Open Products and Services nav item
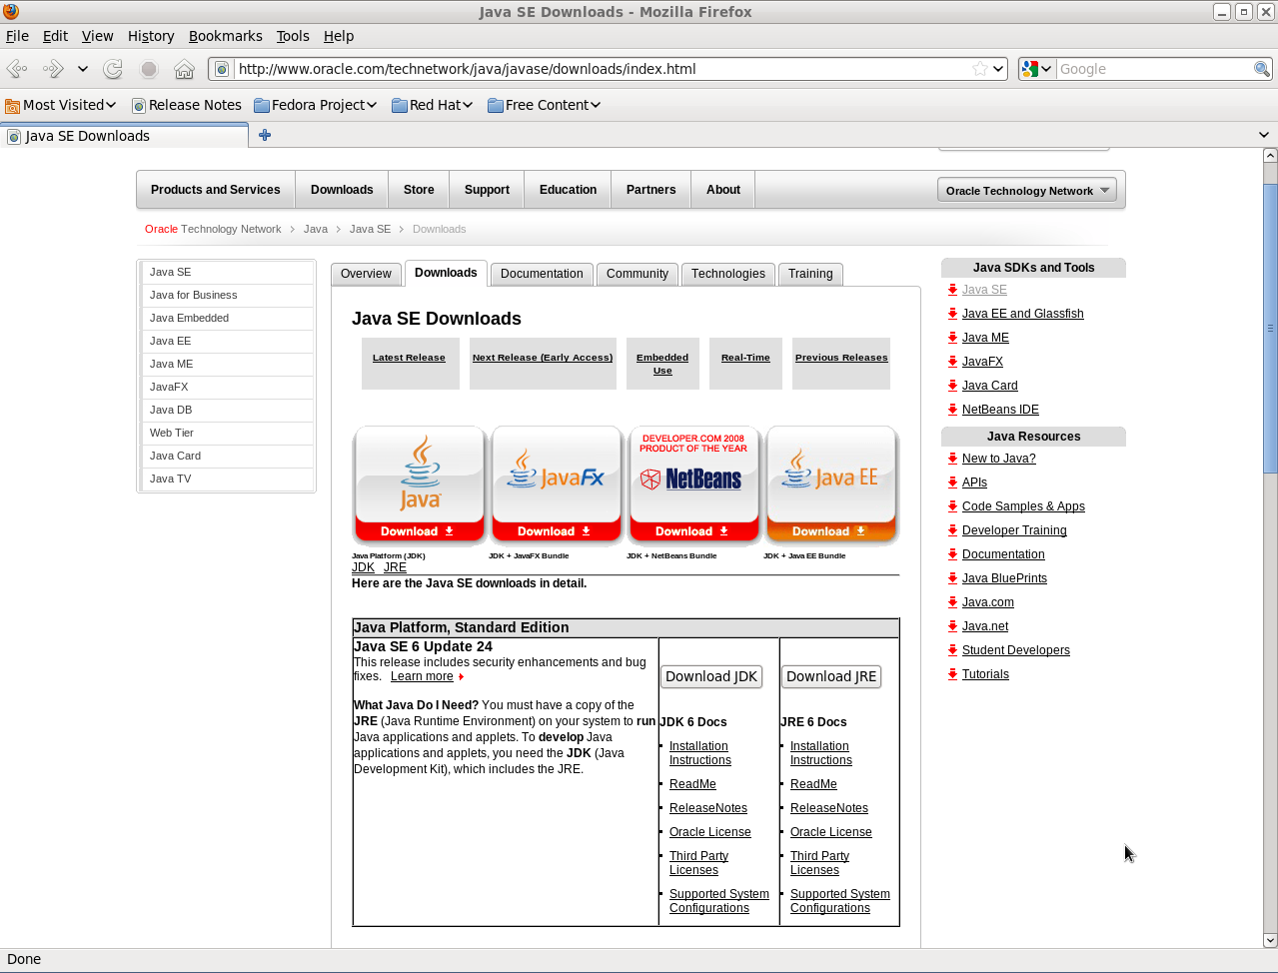The height and width of the screenshot is (973, 1278). point(216,190)
